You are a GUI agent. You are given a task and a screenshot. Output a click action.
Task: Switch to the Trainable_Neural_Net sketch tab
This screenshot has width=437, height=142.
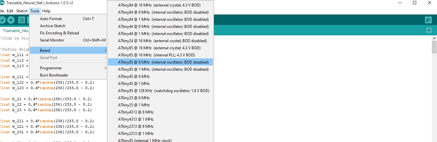tap(16, 31)
